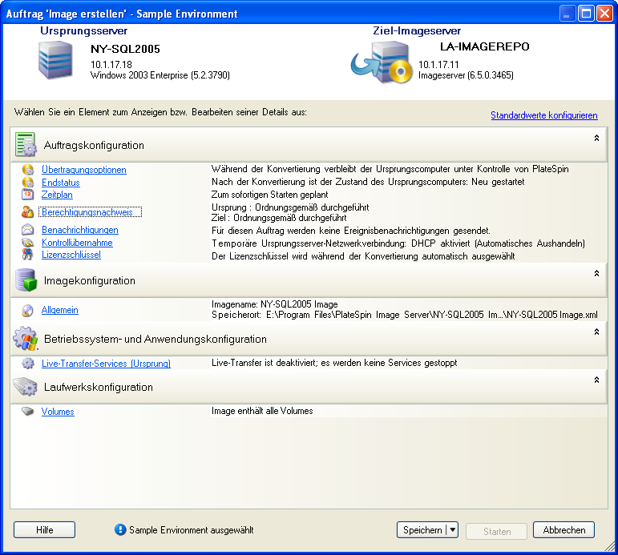Click the source IP 10.1.17.18 text
The height and width of the screenshot is (555, 618).
(111, 65)
